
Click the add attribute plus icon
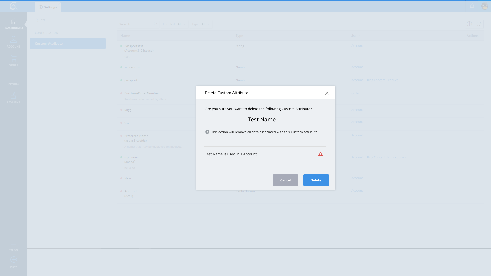[x=469, y=24]
